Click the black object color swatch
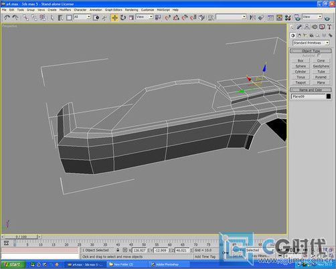This screenshot has height=269, width=336. click(x=329, y=96)
